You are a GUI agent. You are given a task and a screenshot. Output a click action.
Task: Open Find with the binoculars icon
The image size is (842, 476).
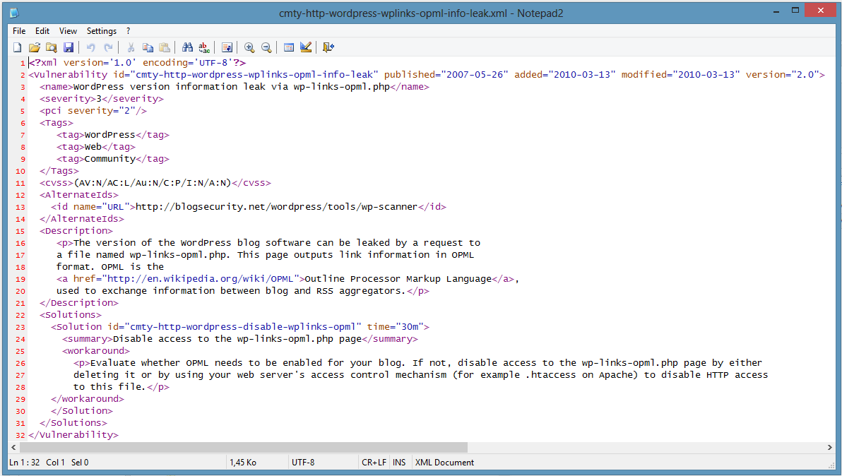tap(187, 47)
